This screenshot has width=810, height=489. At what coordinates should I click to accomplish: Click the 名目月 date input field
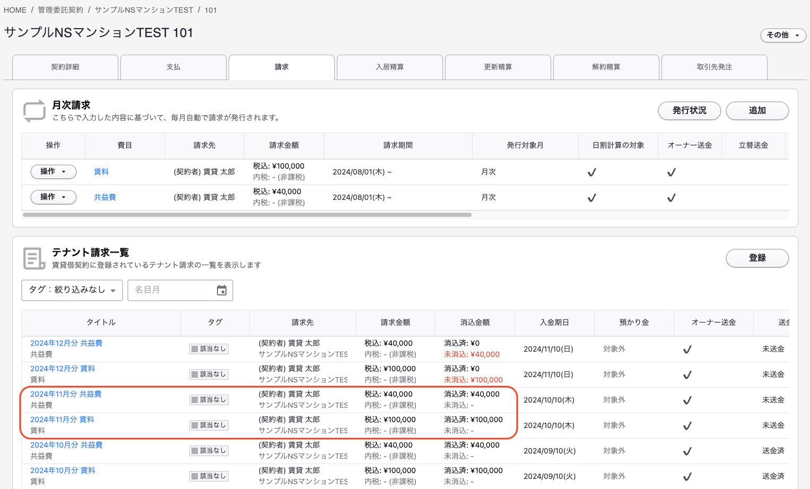coord(180,290)
